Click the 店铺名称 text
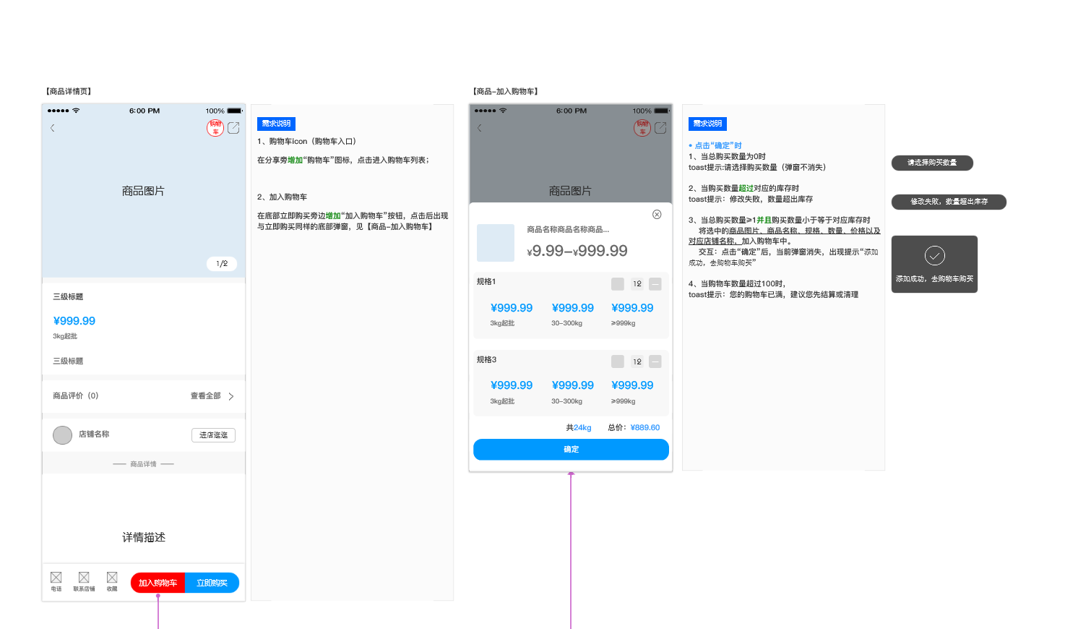Screen dimensions: 1065x629 (x=94, y=435)
